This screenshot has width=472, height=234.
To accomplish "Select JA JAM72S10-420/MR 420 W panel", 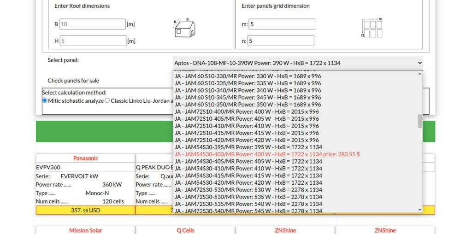I will (x=246, y=140).
